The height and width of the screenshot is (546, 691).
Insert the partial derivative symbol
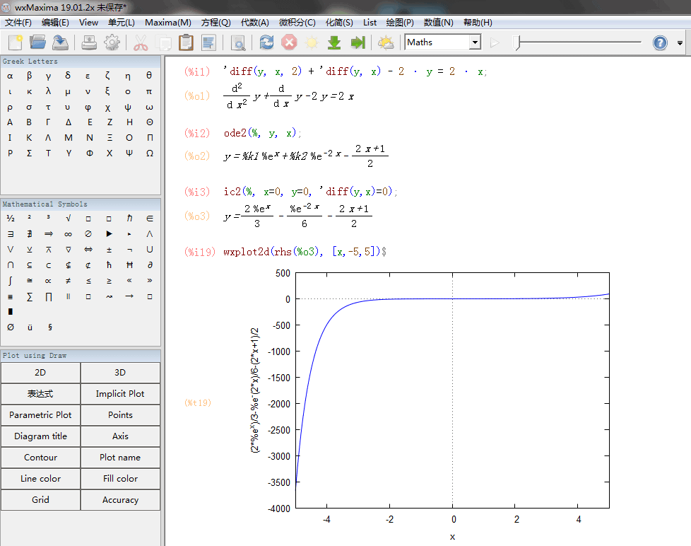(x=149, y=265)
